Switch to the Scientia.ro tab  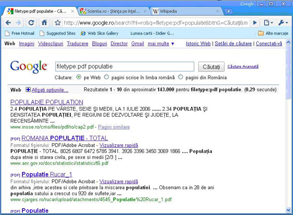113,11
